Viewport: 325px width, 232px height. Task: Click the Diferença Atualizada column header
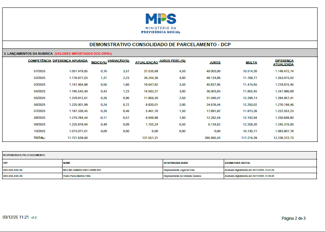pos(284,63)
